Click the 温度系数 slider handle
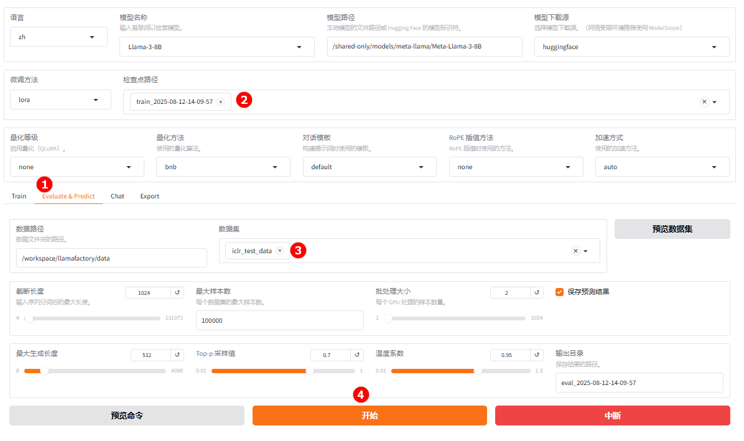 (x=478, y=371)
